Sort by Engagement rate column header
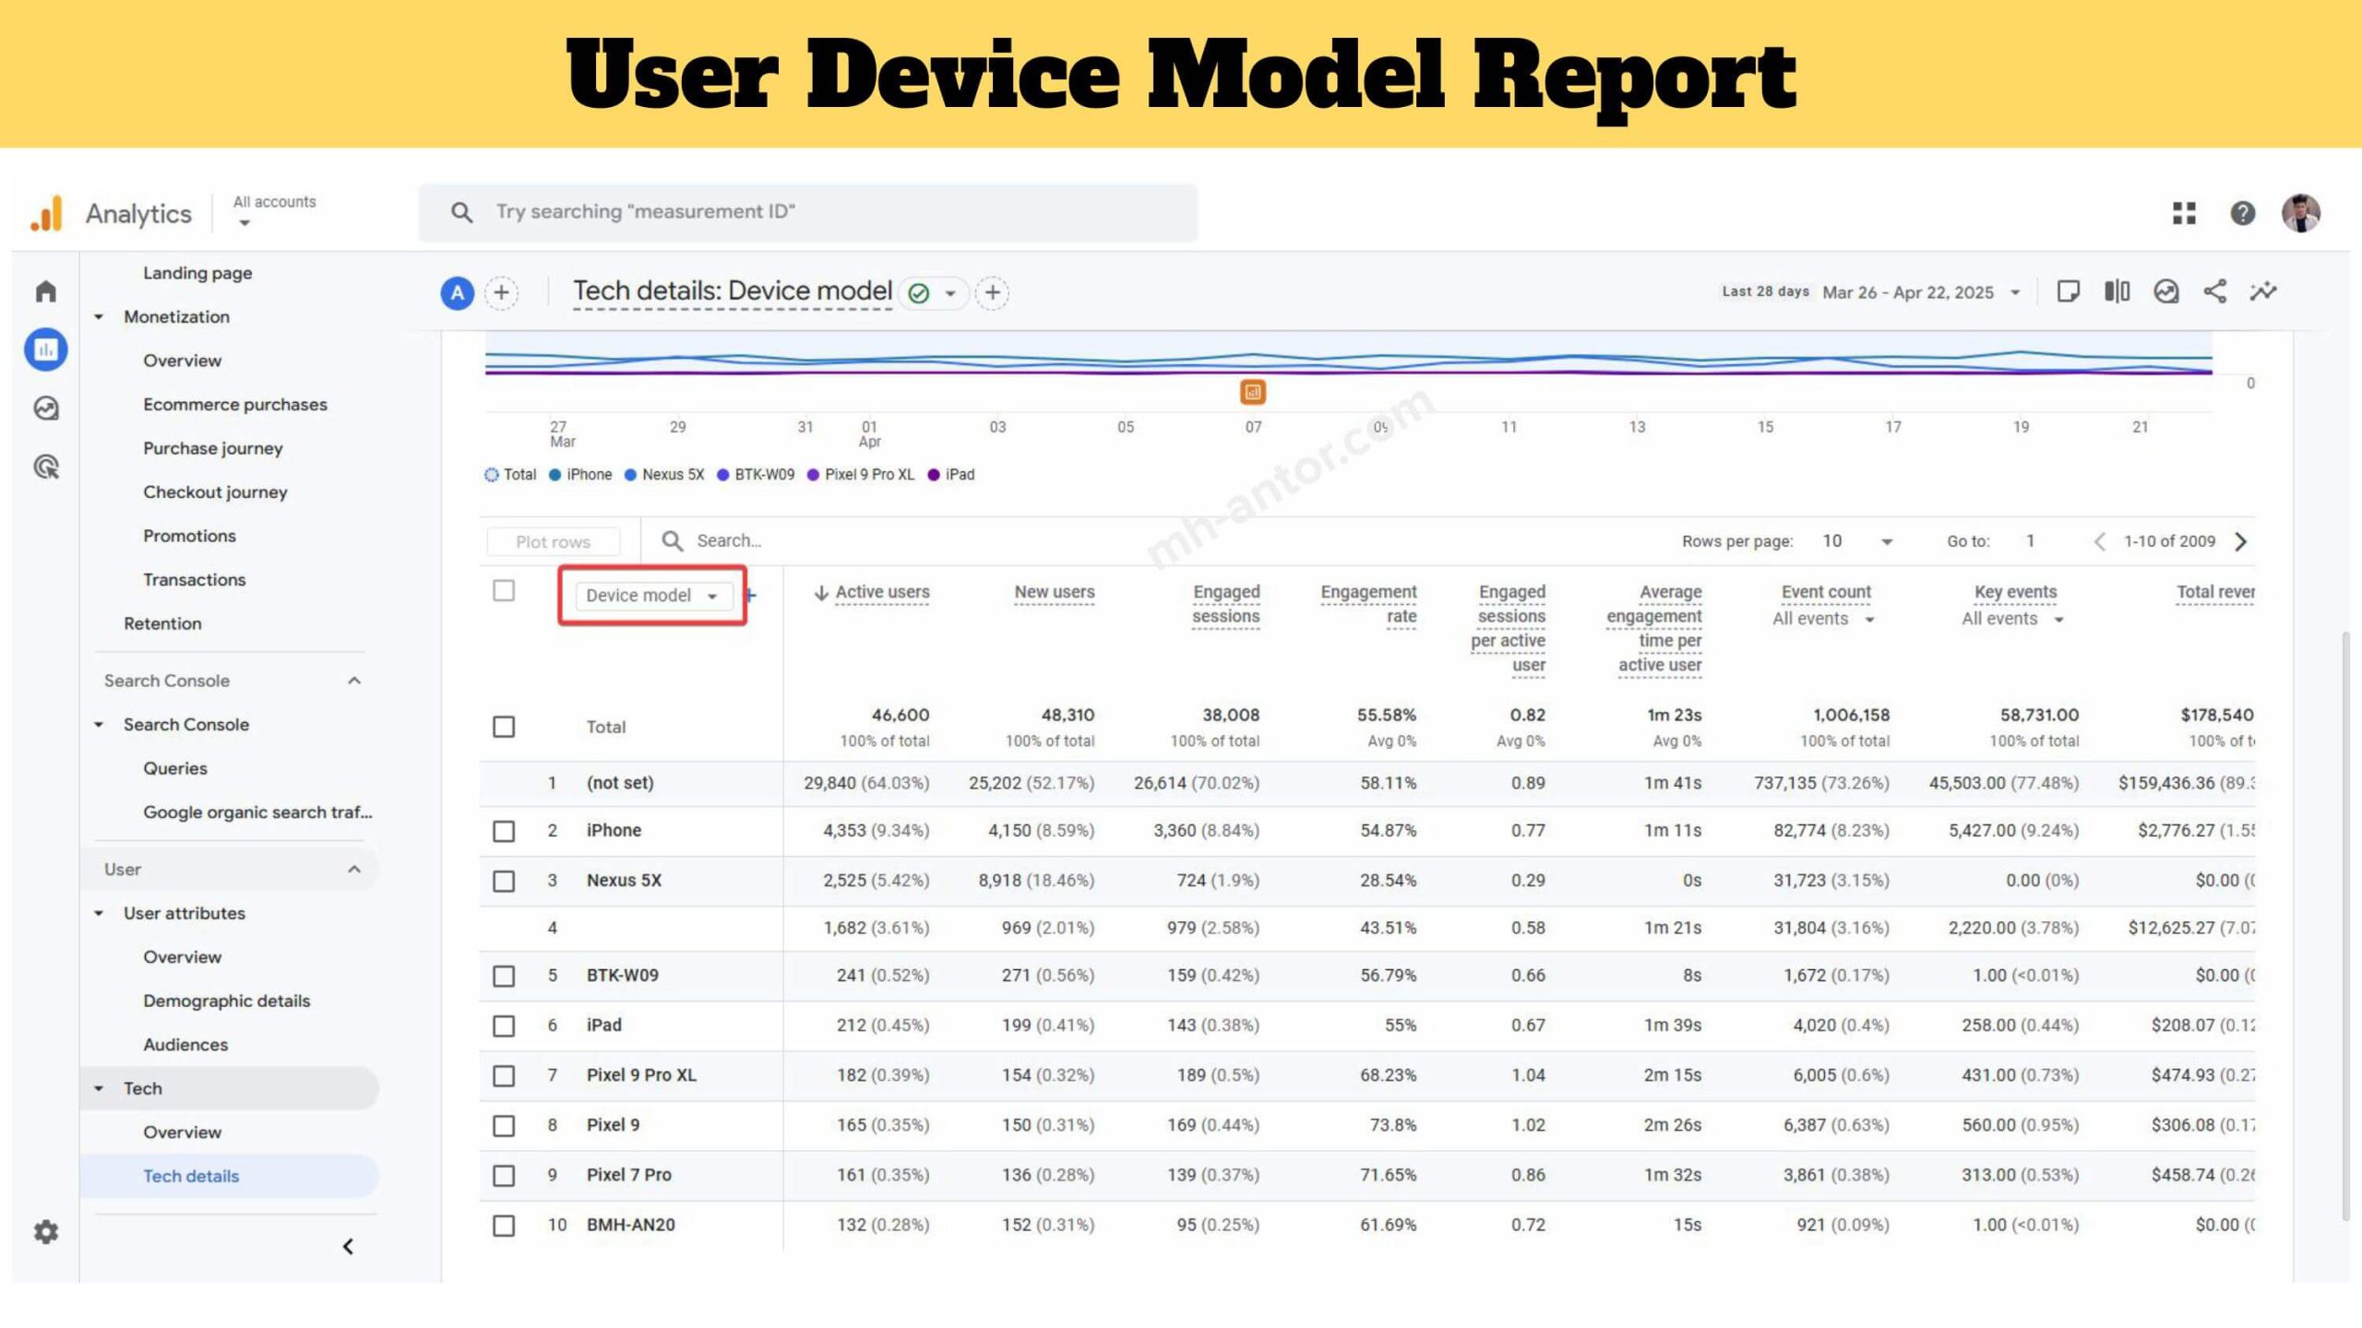 coord(1368,604)
